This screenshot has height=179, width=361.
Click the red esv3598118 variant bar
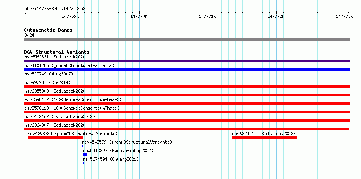pyautogui.click(x=187, y=112)
